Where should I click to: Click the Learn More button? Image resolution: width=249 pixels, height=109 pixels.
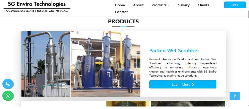click(x=183, y=84)
